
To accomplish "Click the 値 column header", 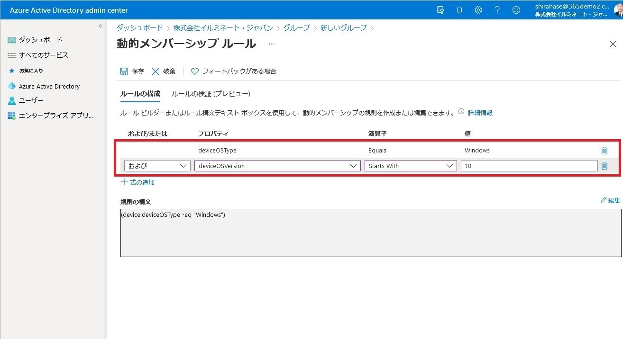I will tap(467, 134).
